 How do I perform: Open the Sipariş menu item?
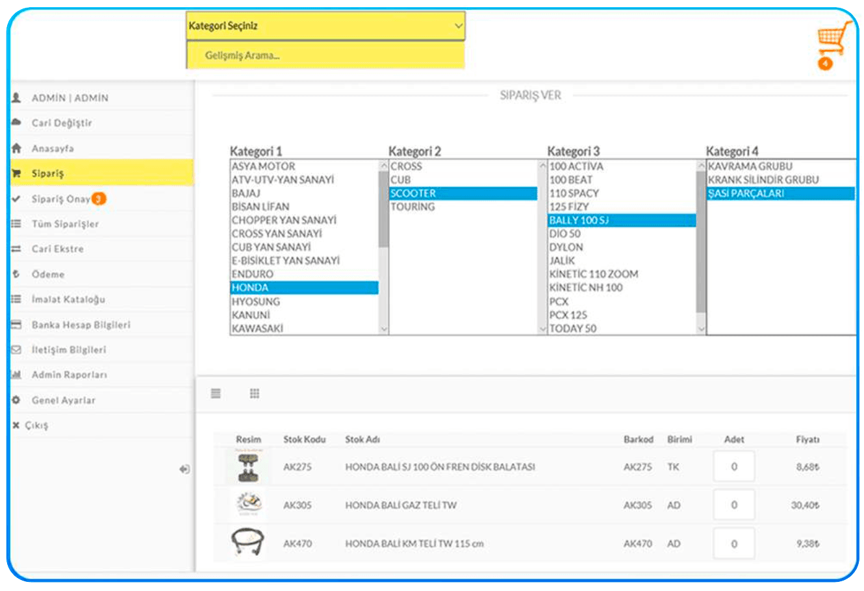102,173
